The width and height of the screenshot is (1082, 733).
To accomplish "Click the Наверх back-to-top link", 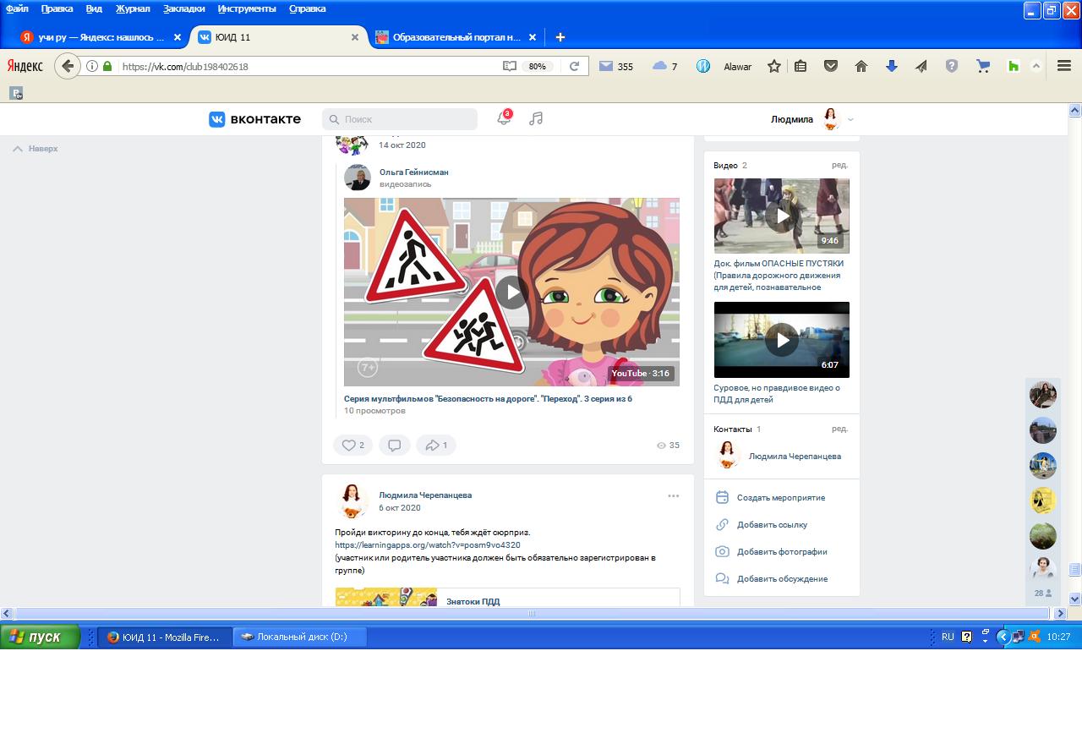I will pyautogui.click(x=36, y=148).
